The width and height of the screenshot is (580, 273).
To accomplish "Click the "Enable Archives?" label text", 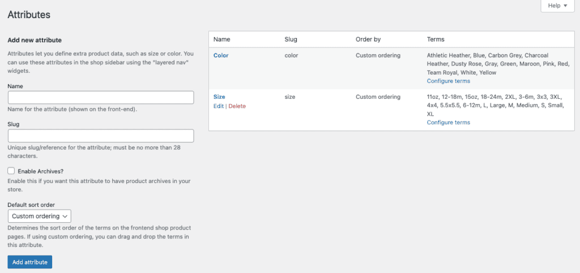I will pos(40,171).
